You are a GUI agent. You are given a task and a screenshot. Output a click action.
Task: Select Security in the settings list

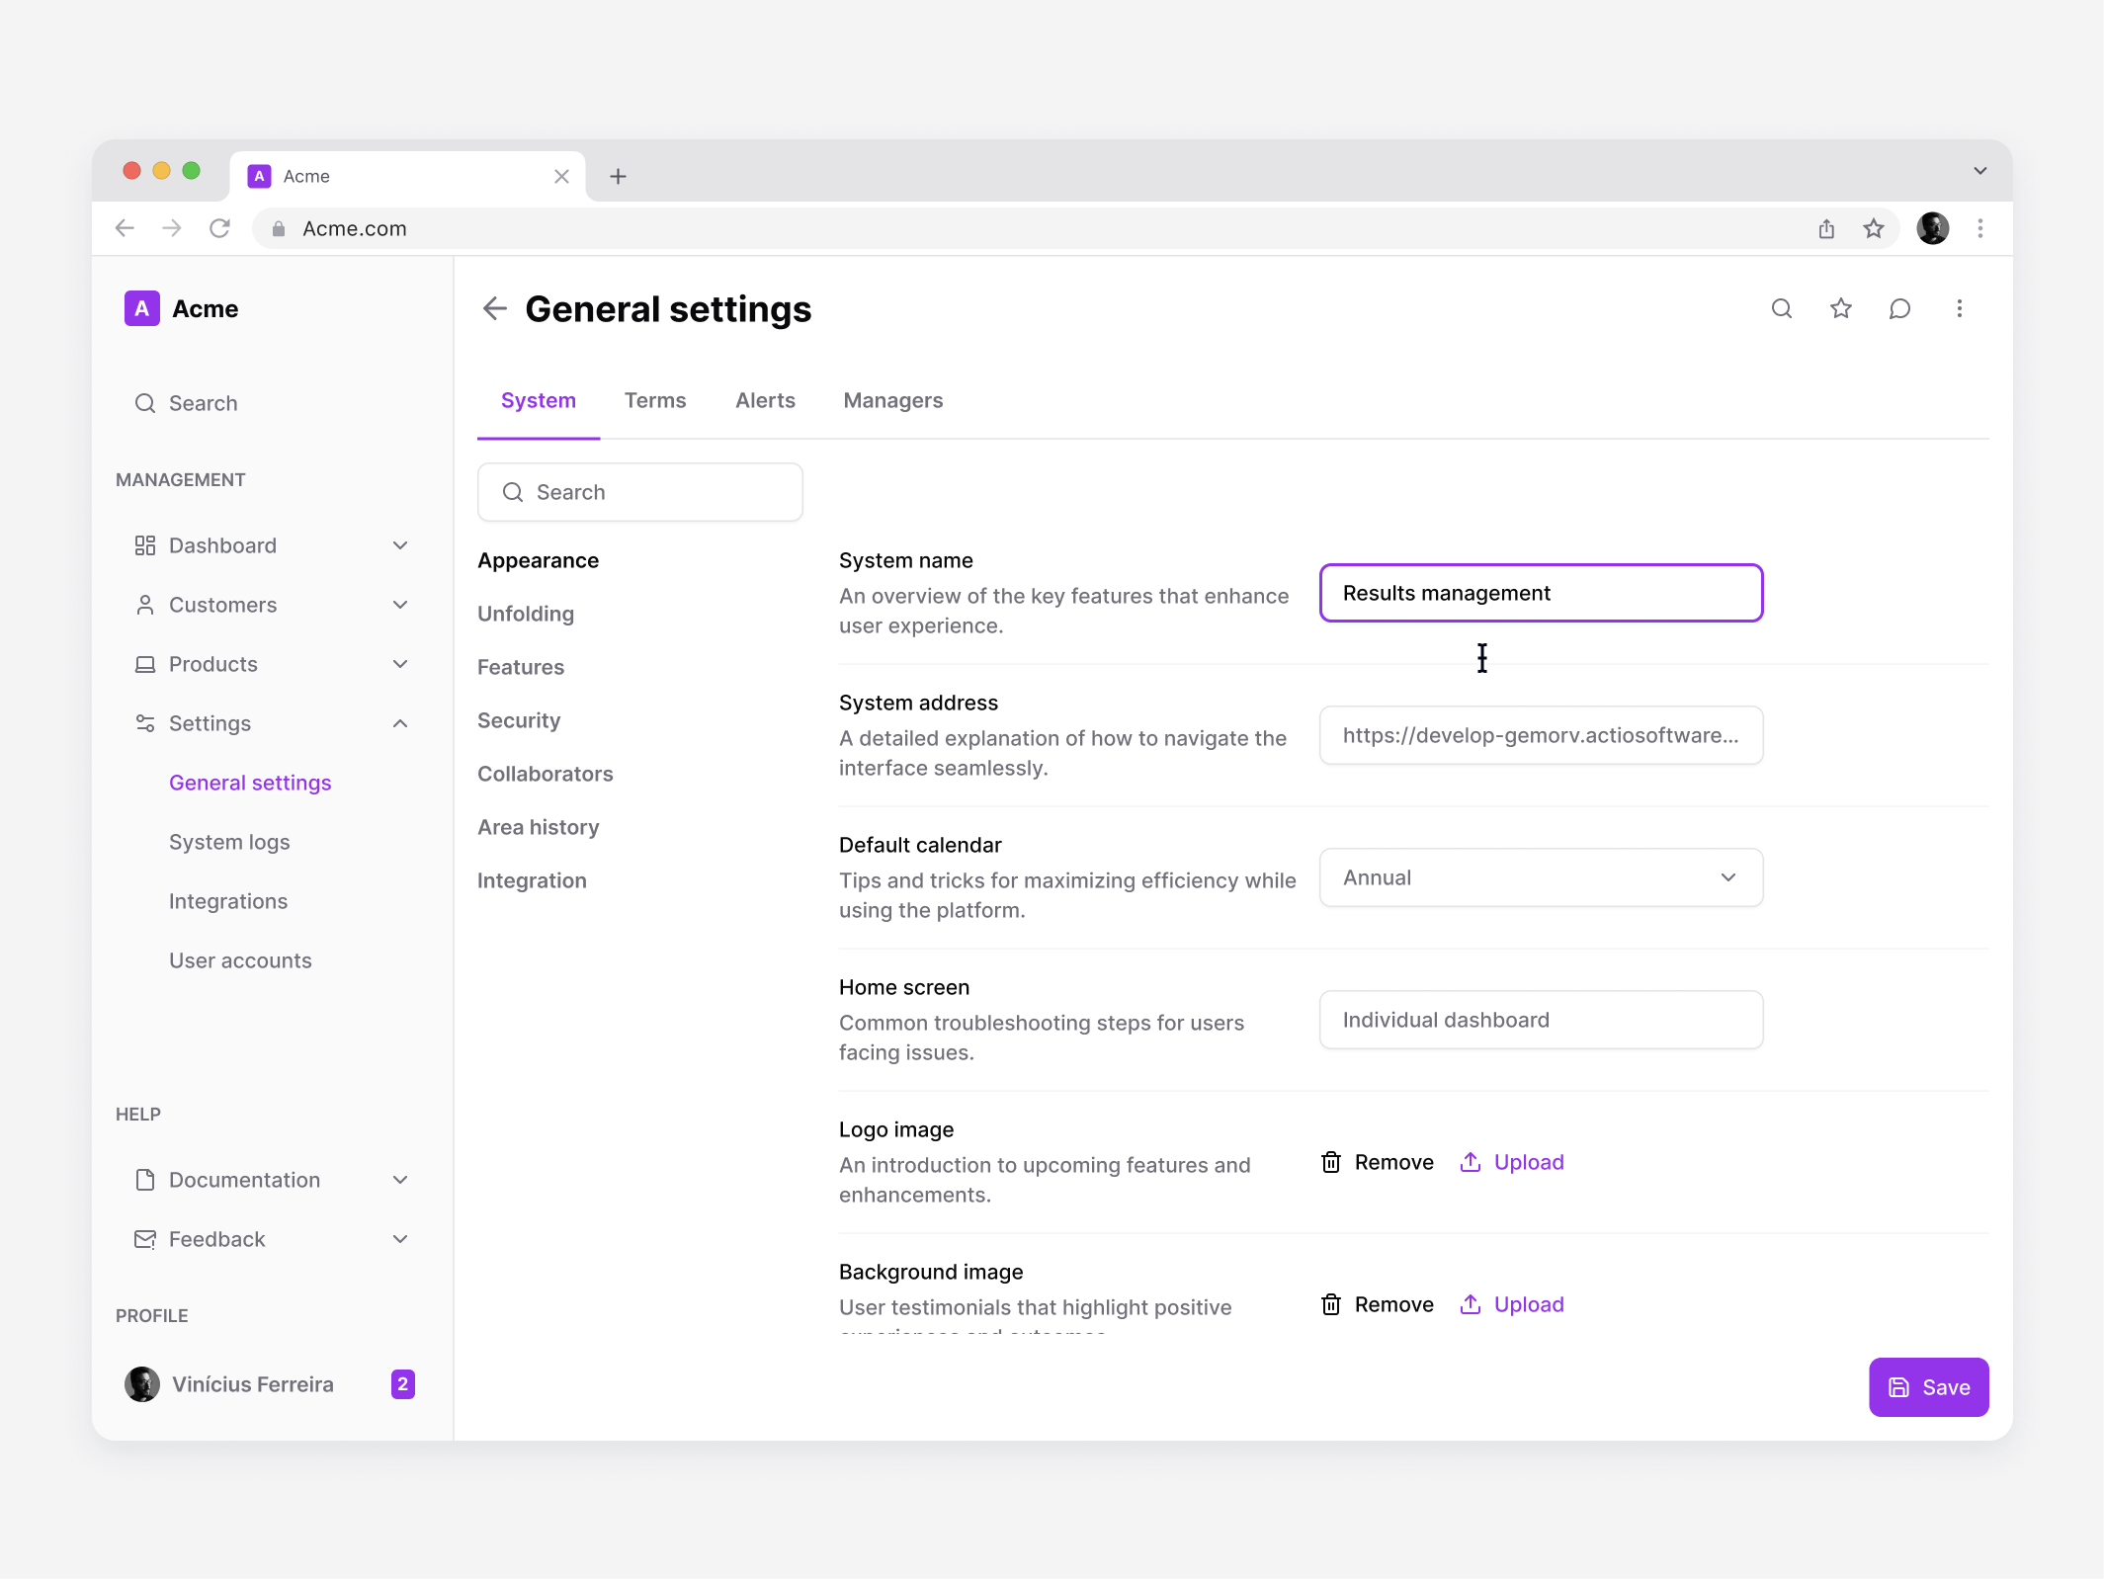[x=519, y=720]
